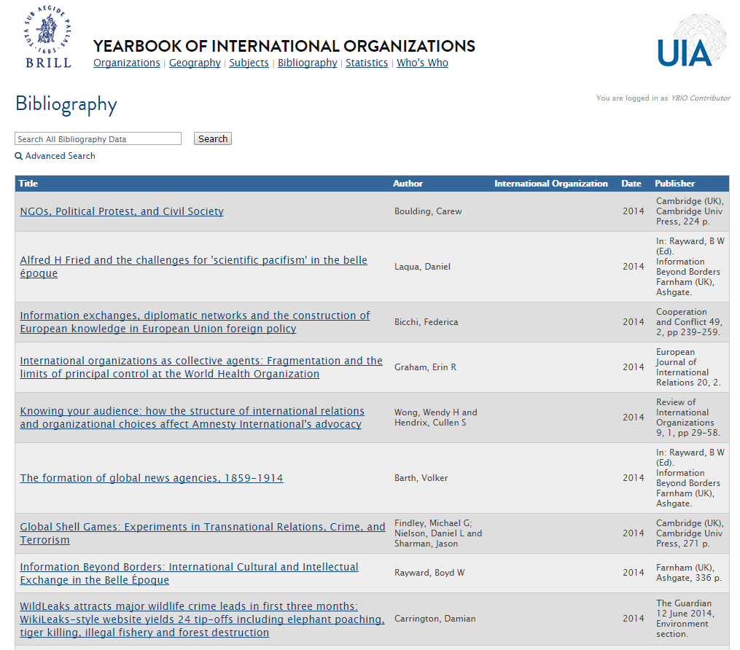Open 'NGOs, Political Protest, and Civil Society'
The width and height of the screenshot is (740, 650).
tap(122, 211)
